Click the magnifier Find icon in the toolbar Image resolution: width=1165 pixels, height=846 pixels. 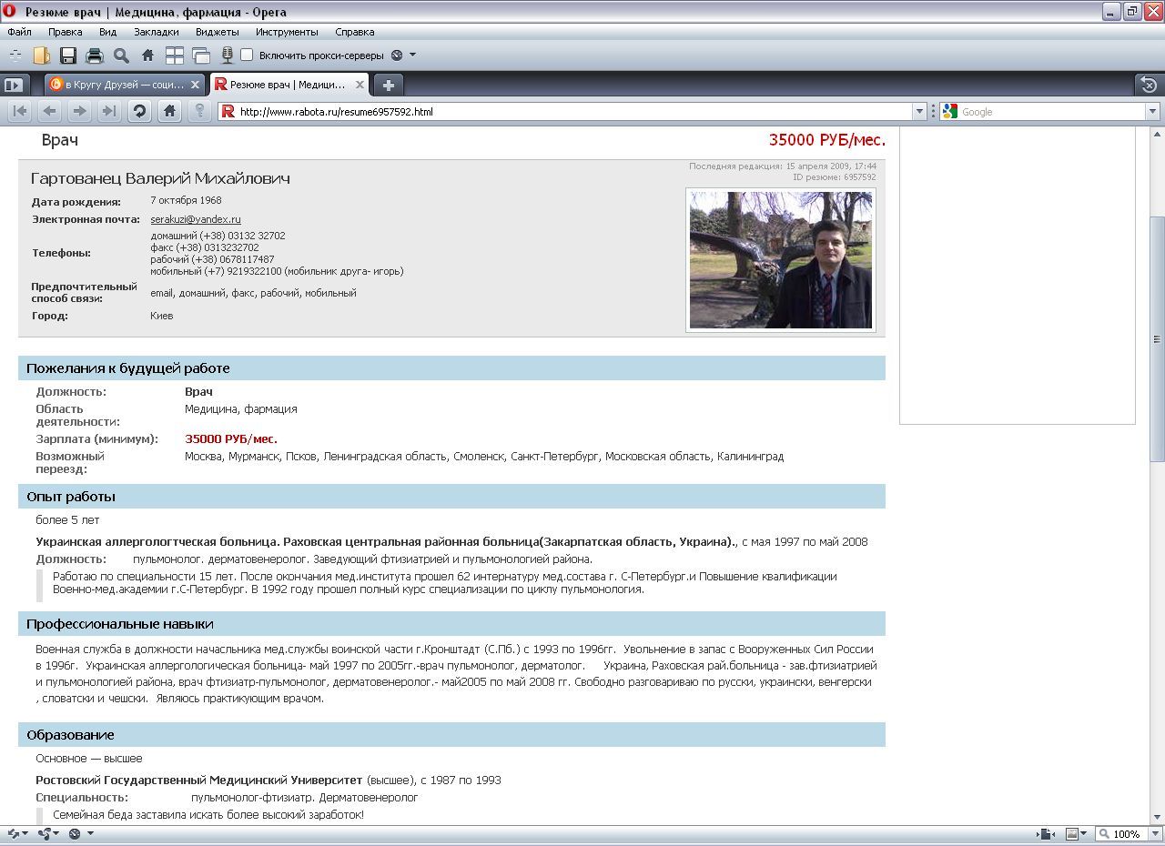click(x=121, y=55)
